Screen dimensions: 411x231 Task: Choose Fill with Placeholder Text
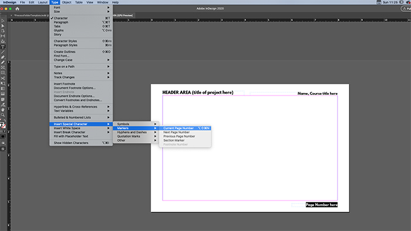point(81,136)
